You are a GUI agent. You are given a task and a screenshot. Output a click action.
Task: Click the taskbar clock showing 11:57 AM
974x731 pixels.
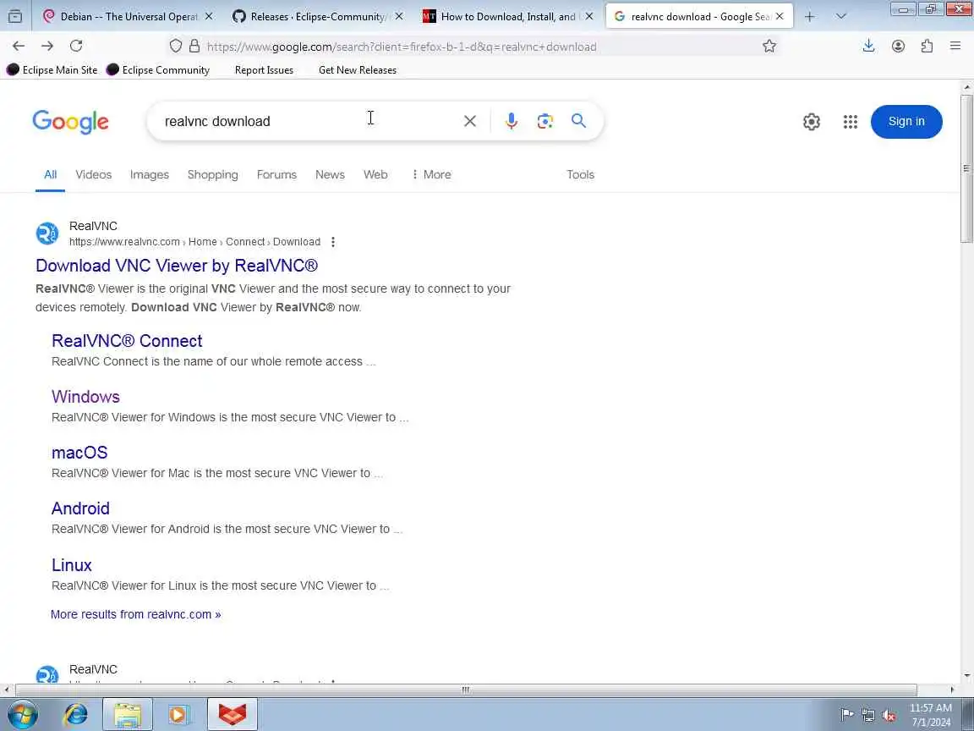pos(931,715)
